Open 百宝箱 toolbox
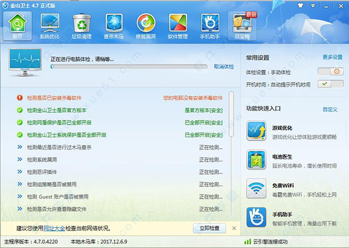The image size is (349, 248). point(243,26)
